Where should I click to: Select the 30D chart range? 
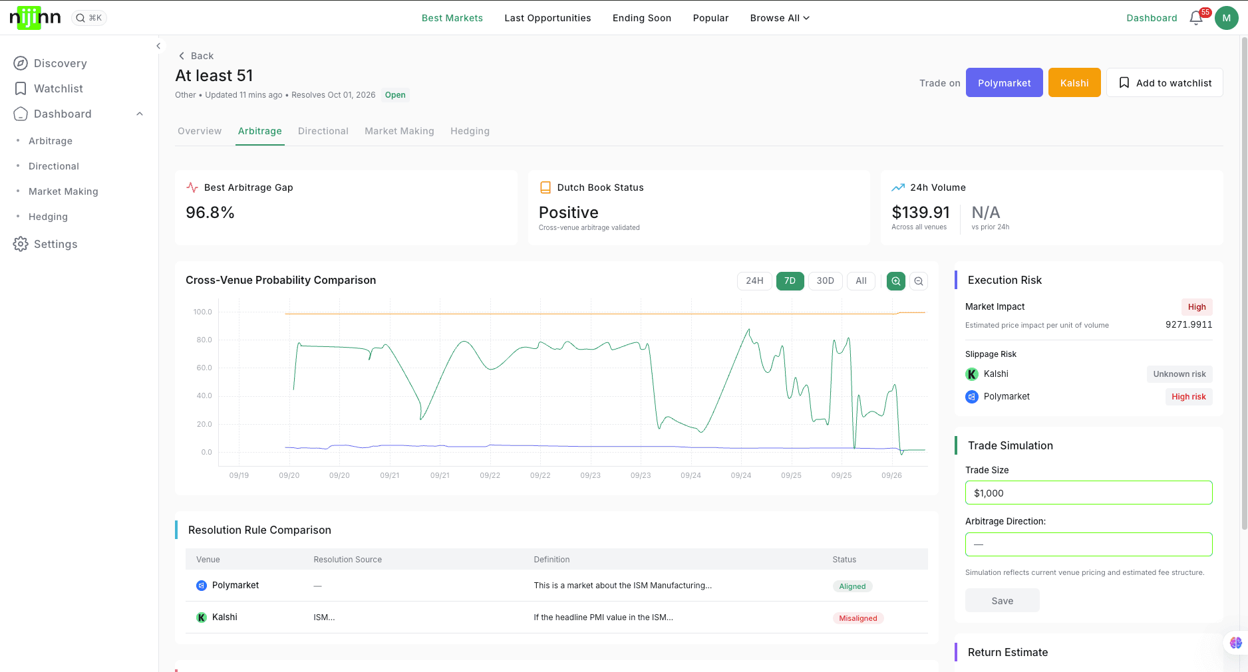tap(825, 281)
